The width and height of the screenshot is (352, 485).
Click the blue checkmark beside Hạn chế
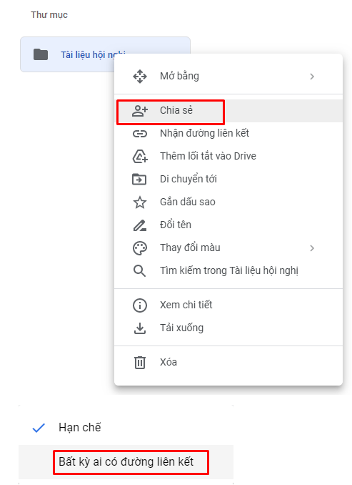(x=39, y=428)
